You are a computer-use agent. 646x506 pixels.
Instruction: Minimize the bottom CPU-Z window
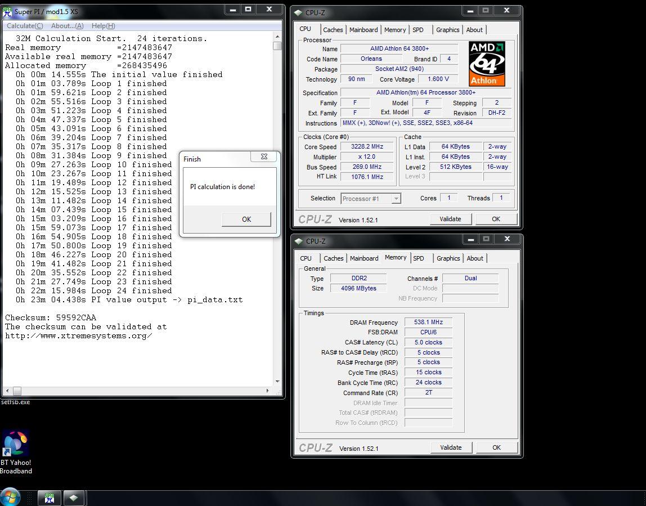pyautogui.click(x=470, y=239)
